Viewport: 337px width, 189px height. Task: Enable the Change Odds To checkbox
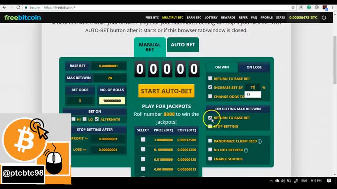tap(210, 96)
